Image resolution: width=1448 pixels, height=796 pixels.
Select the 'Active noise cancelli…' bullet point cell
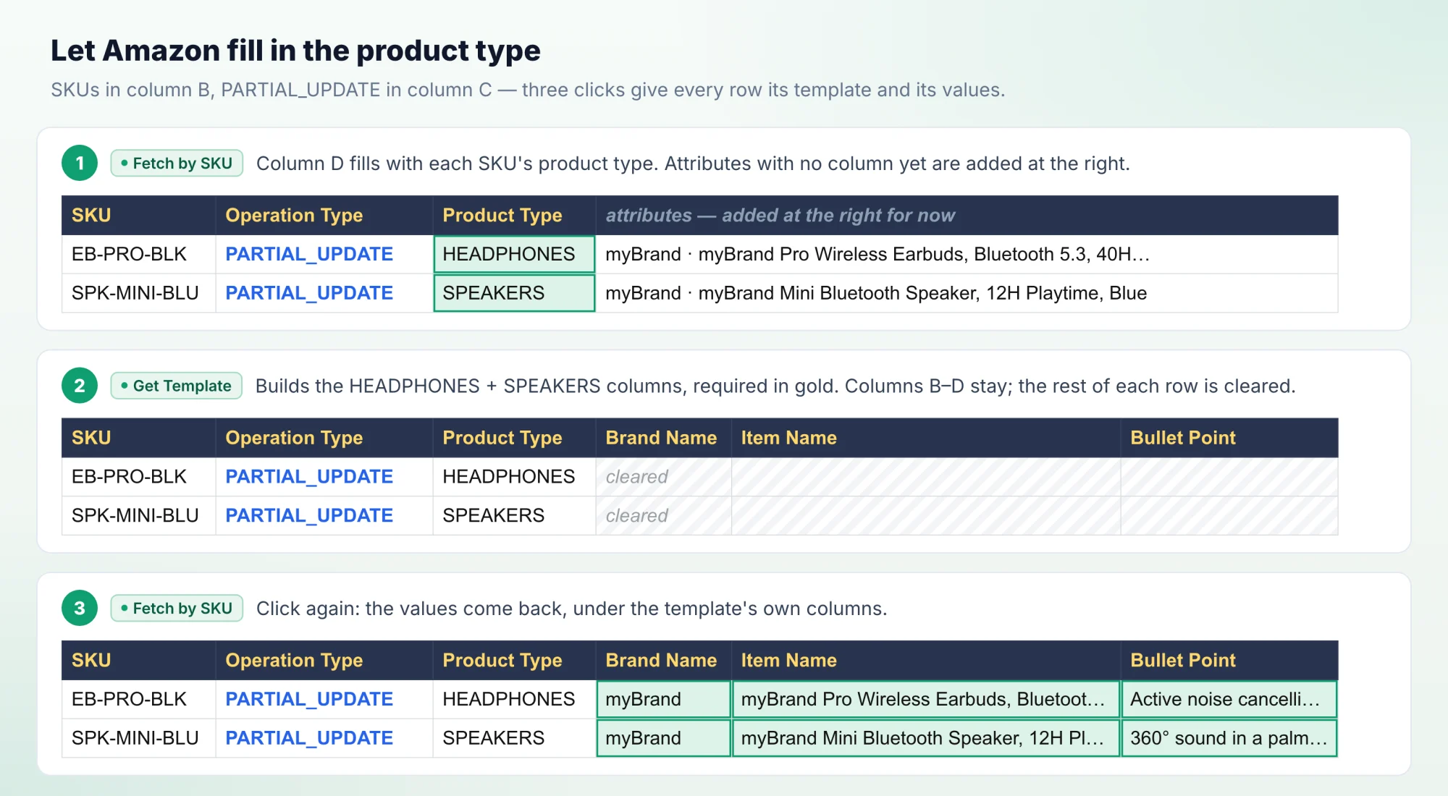pyautogui.click(x=1229, y=699)
